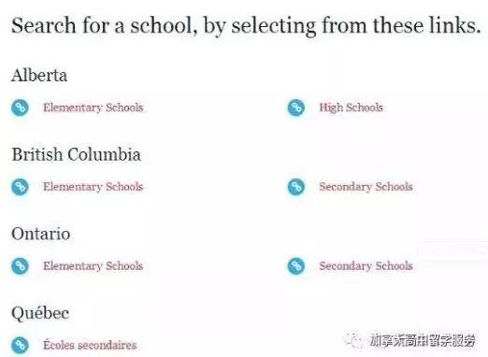Click link icon beside Écoles secondaires
Screen dimensions: 488x357
(20, 345)
